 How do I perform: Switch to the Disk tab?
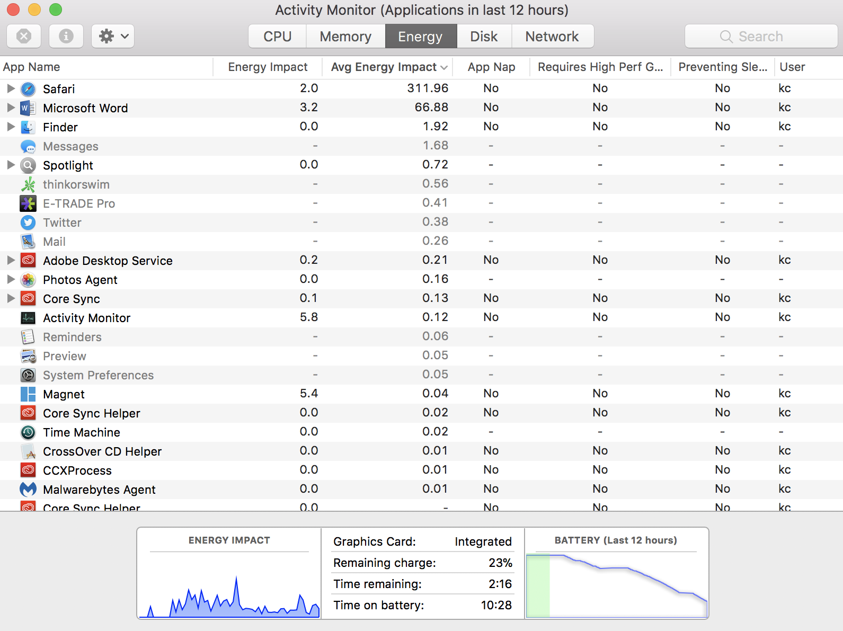[x=484, y=36]
